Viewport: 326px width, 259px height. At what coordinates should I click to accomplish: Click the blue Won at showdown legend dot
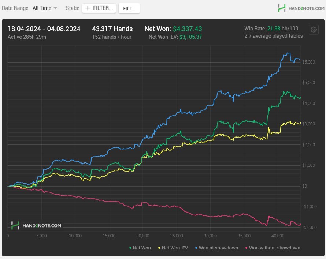point(196,248)
